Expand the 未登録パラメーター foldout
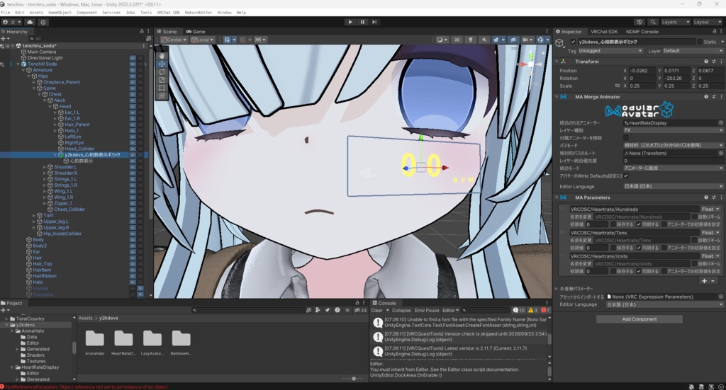Screen dimensions: 726x390 [x=557, y=289]
